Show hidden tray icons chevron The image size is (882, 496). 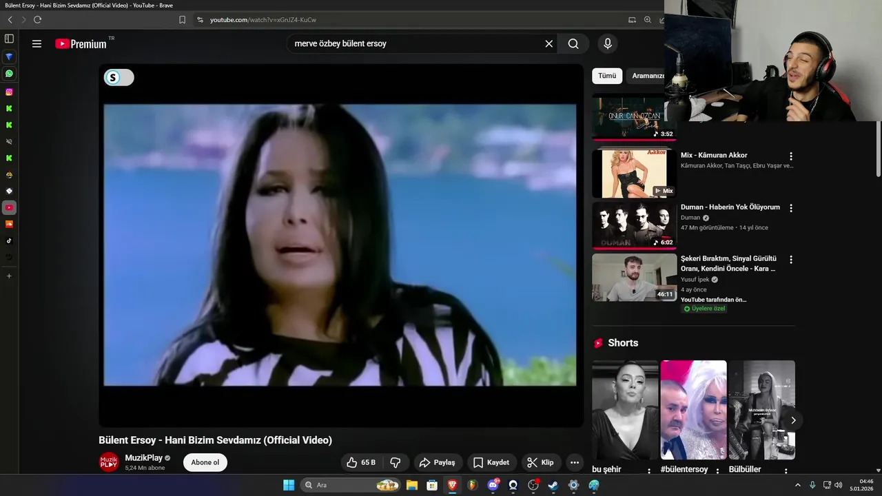(798, 485)
